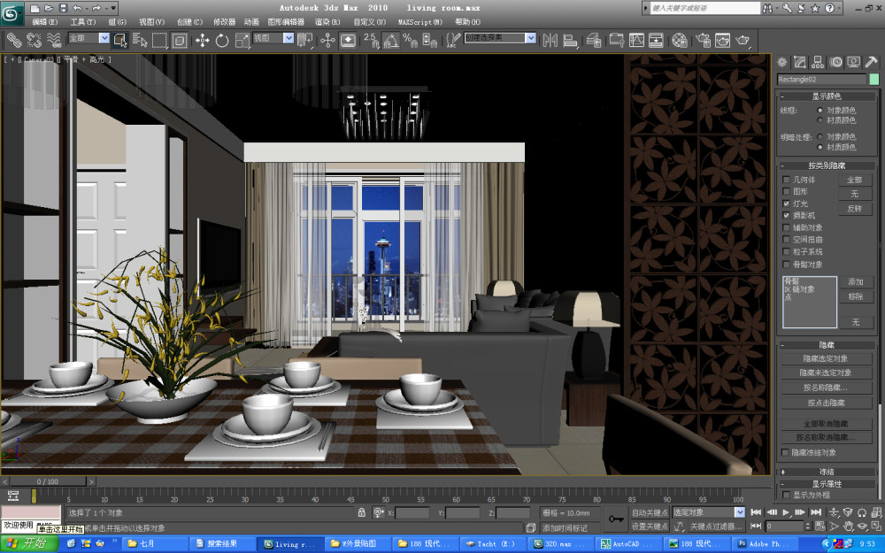Screen dimensions: 885x553
Task: Click the 隐藏选定对象 button
Action: 826,358
